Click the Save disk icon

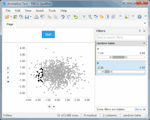(x=27, y=17)
